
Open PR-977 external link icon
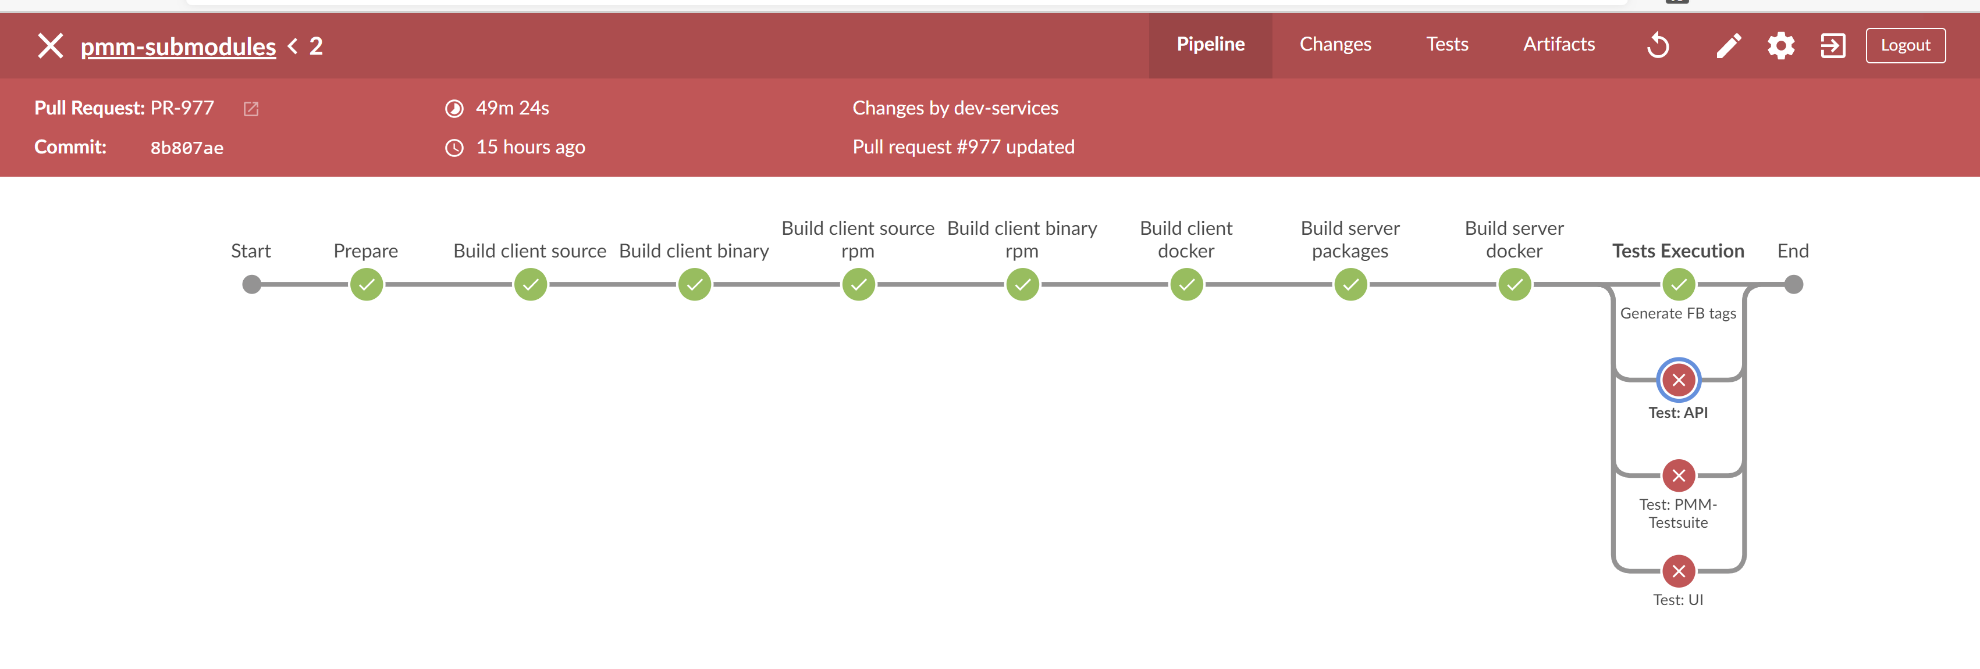[251, 109]
